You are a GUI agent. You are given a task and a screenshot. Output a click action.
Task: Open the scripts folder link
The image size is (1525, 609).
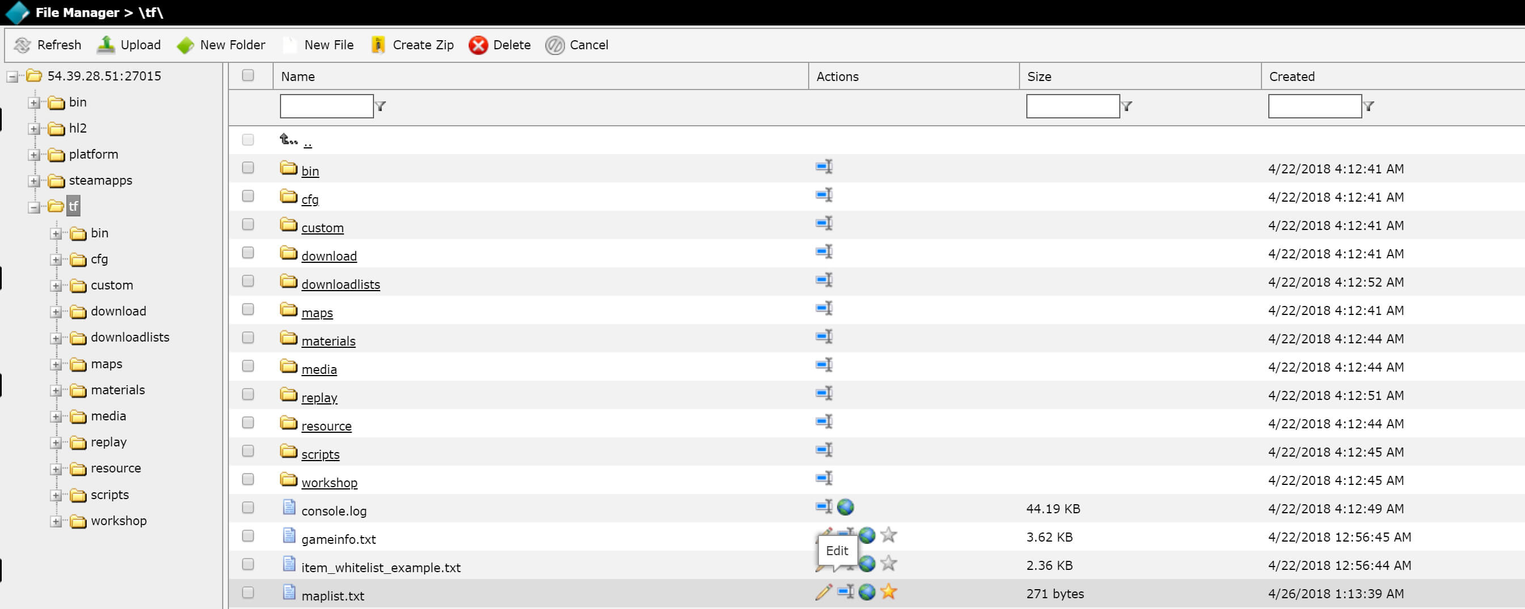point(320,454)
